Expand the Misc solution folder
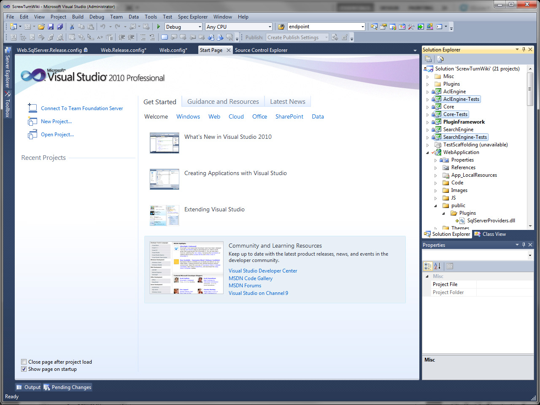Viewport: 540px width, 405px height. pyautogui.click(x=428, y=76)
